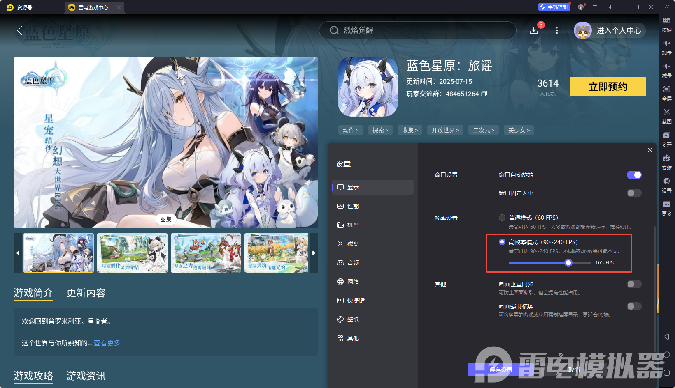This screenshot has width=675, height=388.
Task: Copy the player group number 484651264
Action: coord(484,94)
